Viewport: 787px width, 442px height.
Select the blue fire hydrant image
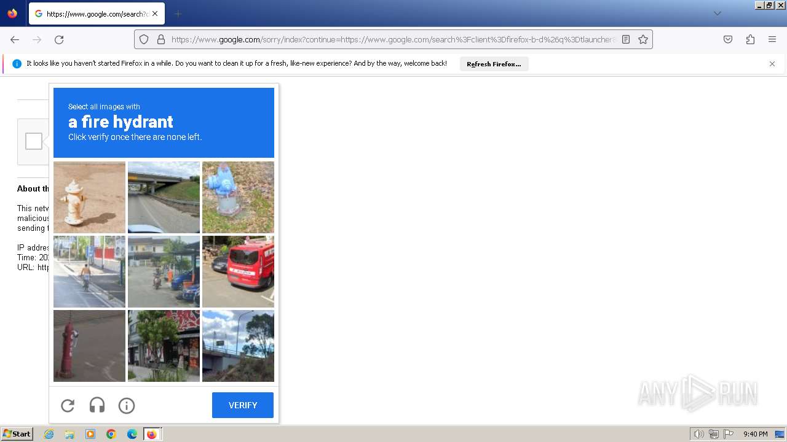pos(238,197)
